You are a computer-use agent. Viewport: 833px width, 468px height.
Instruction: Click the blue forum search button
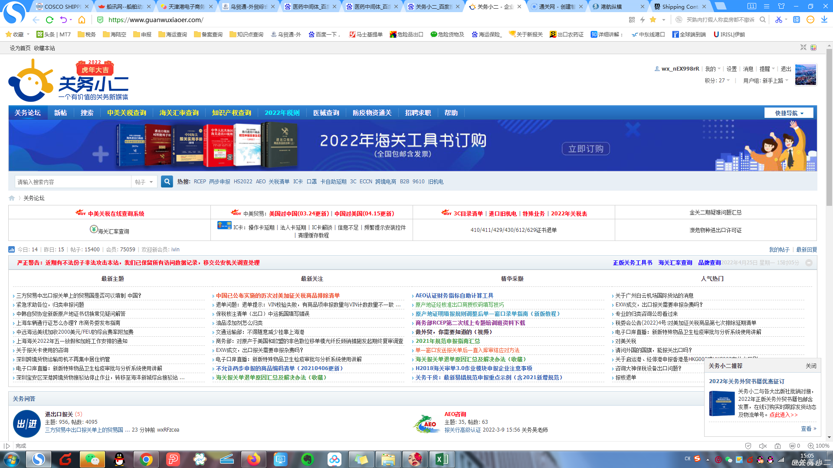click(x=167, y=182)
